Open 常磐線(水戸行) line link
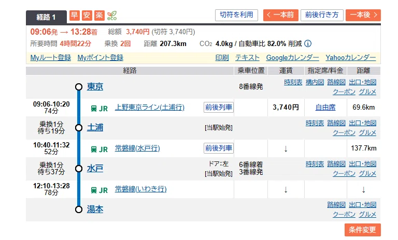This screenshot has height=240, width=398. pos(137,148)
